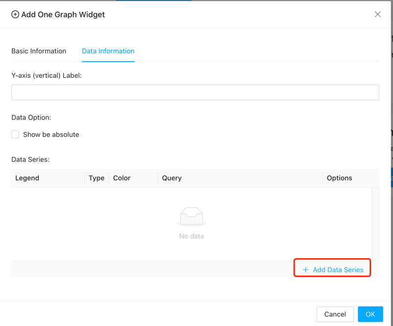Select the Data Information tab
This screenshot has height=326, width=393.
[x=108, y=51]
